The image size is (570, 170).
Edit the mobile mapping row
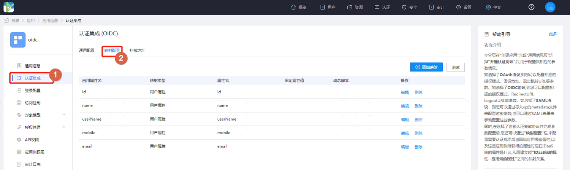(x=405, y=133)
